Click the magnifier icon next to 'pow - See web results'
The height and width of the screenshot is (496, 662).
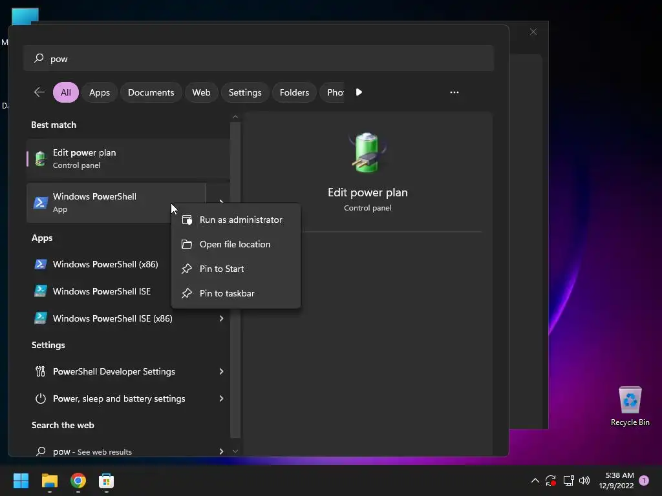[x=41, y=451]
